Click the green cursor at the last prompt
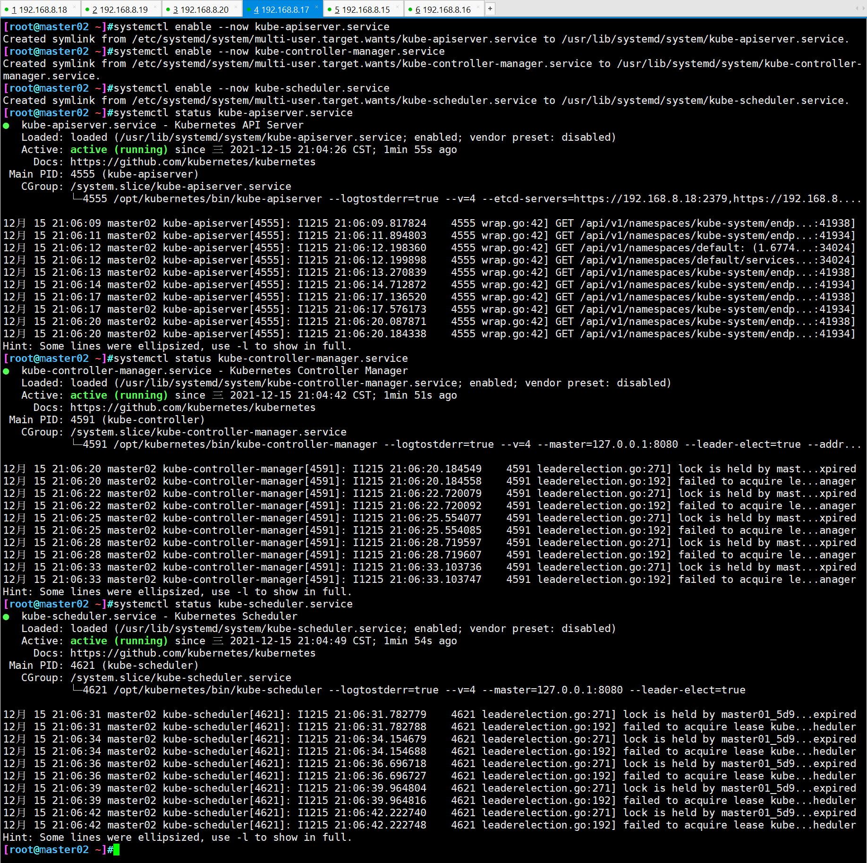 (117, 850)
